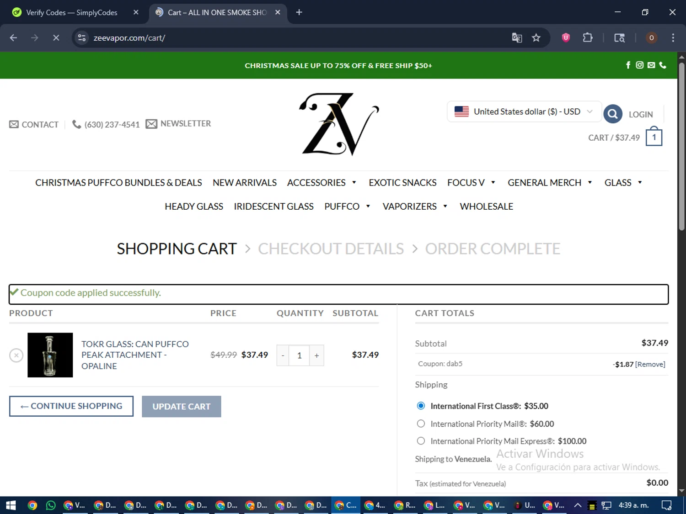Click the blue search magnifier icon
Screen dimensions: 686x514
[x=613, y=114]
